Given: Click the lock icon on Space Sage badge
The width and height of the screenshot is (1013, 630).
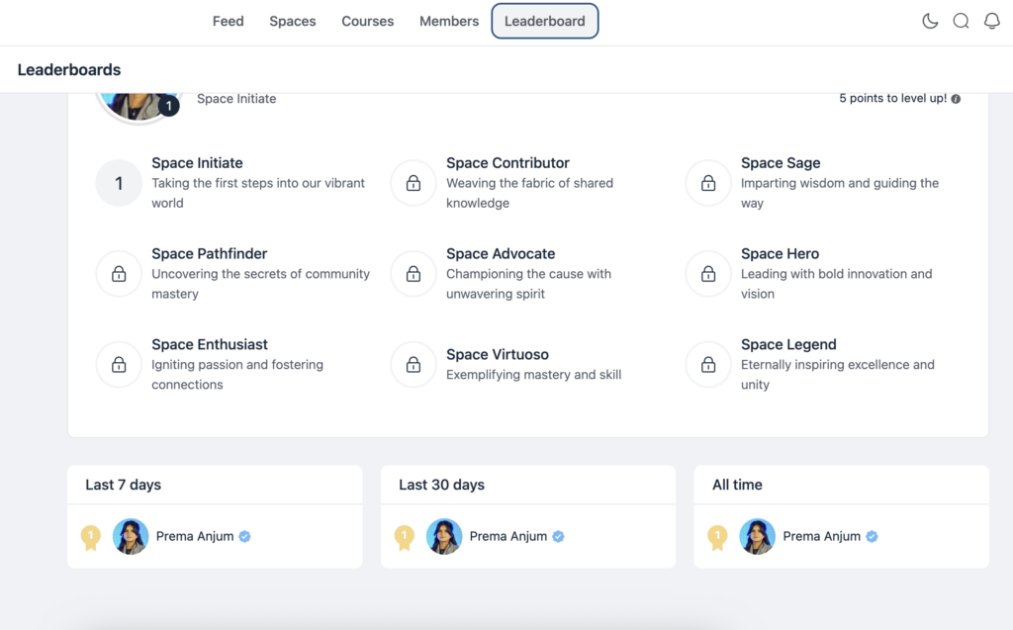Looking at the screenshot, I should (x=707, y=183).
